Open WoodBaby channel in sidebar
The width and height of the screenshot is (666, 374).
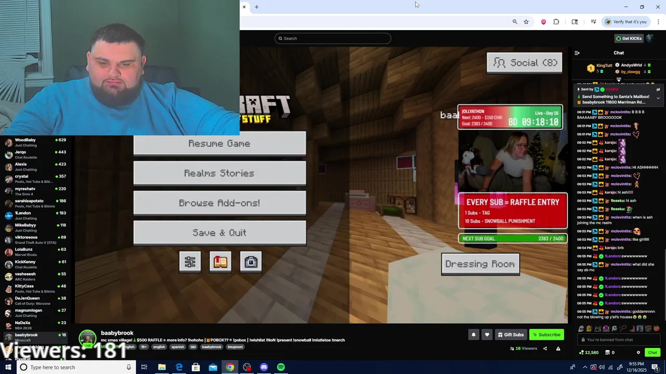pyautogui.click(x=36, y=142)
